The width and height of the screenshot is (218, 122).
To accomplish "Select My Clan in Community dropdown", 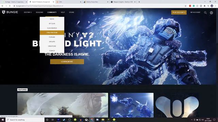I will [52, 24].
